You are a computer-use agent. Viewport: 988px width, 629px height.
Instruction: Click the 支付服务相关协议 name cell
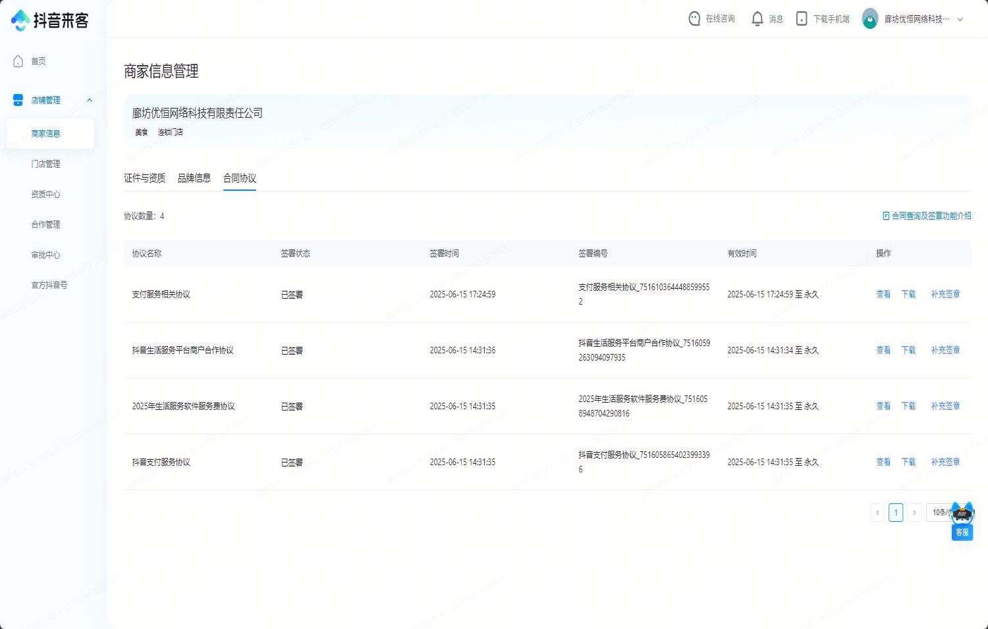pyautogui.click(x=161, y=294)
